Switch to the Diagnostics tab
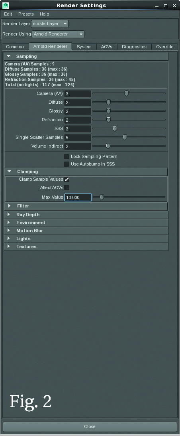180x436 pixels. [x=134, y=47]
